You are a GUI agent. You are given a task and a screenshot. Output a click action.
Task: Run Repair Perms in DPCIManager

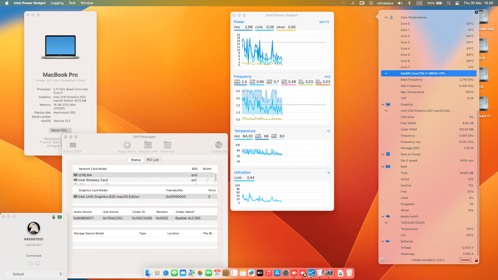127,145
